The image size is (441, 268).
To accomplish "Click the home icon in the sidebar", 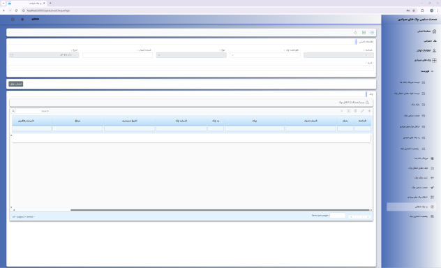I will point(434,31).
